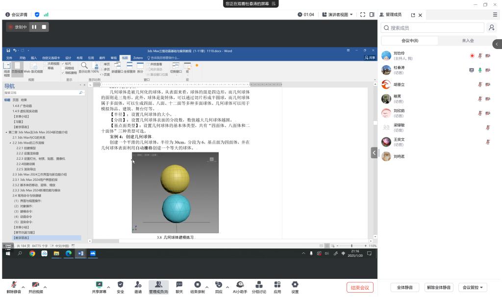The width and height of the screenshot is (502, 297).
Task: Click the 分组讨论 breakout rooms icon
Action: [259, 285]
